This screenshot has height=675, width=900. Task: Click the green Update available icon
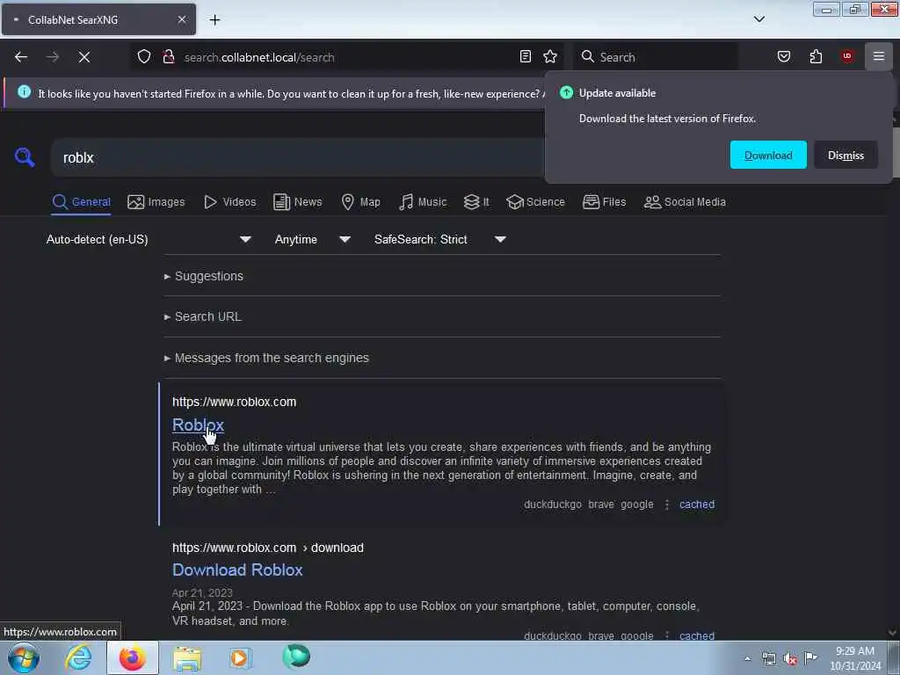click(x=566, y=92)
